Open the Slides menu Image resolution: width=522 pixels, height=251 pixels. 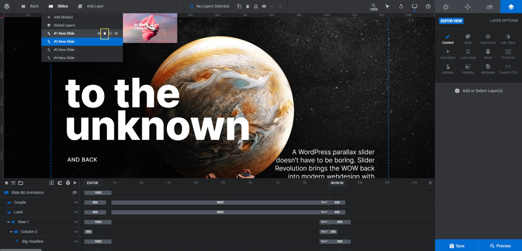(x=58, y=6)
